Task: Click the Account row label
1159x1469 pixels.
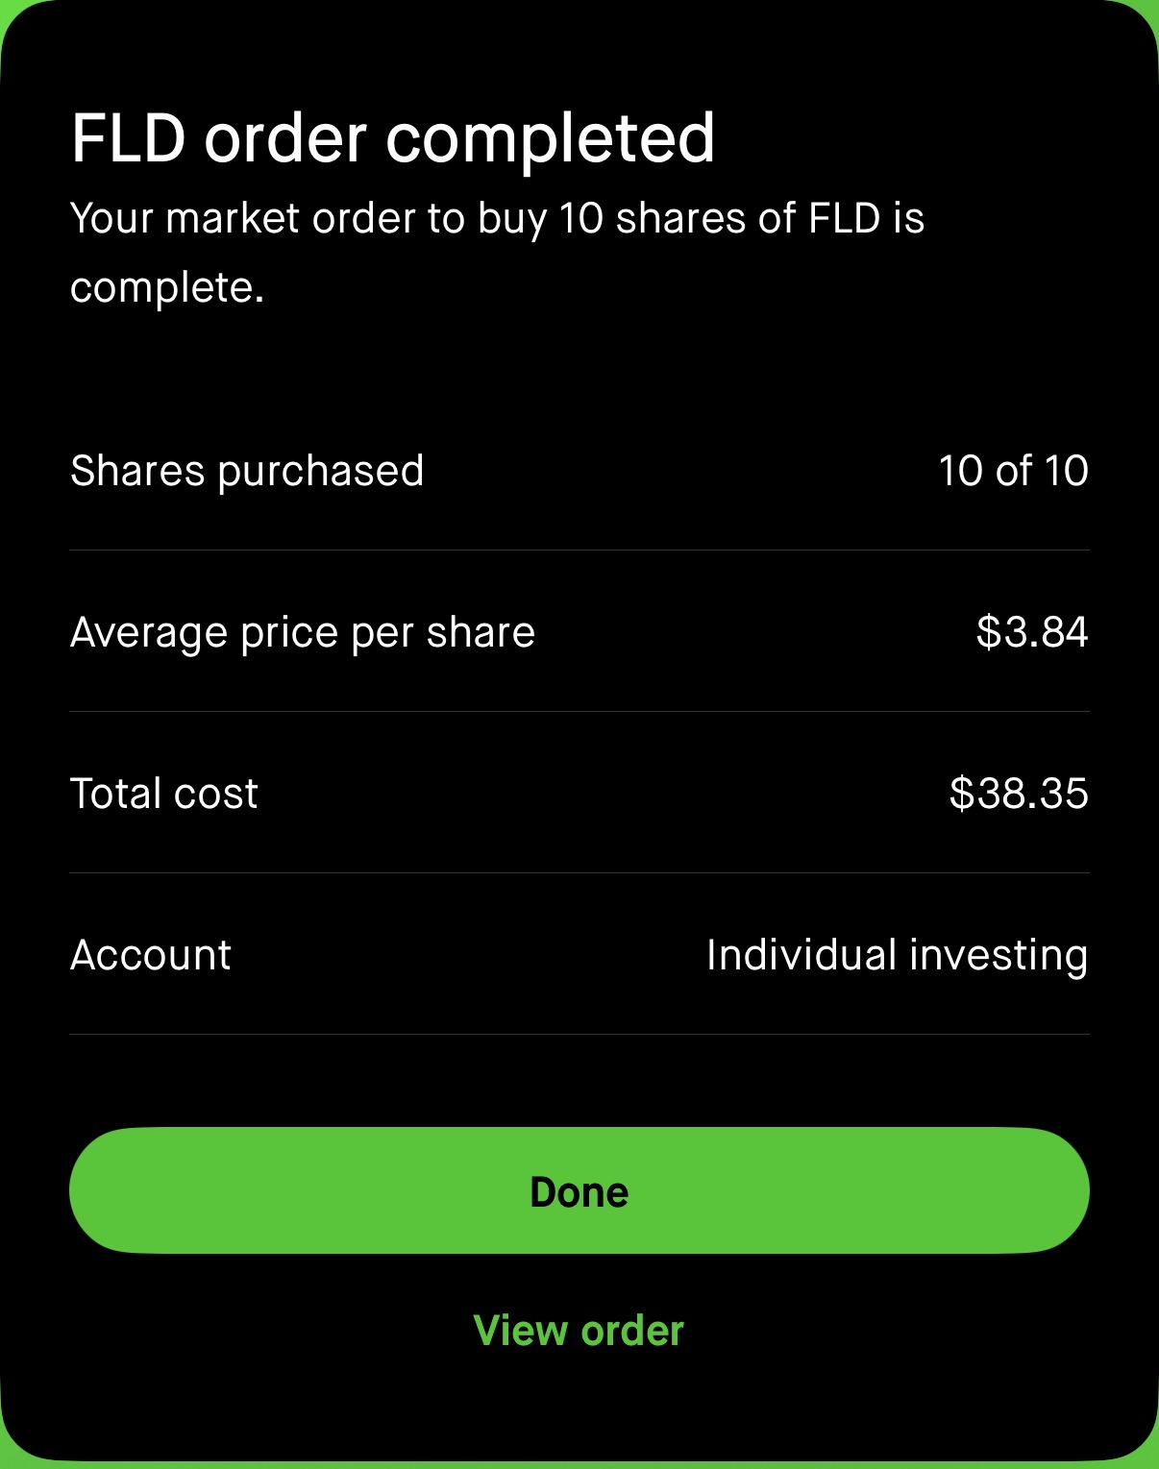Action: [x=151, y=955]
